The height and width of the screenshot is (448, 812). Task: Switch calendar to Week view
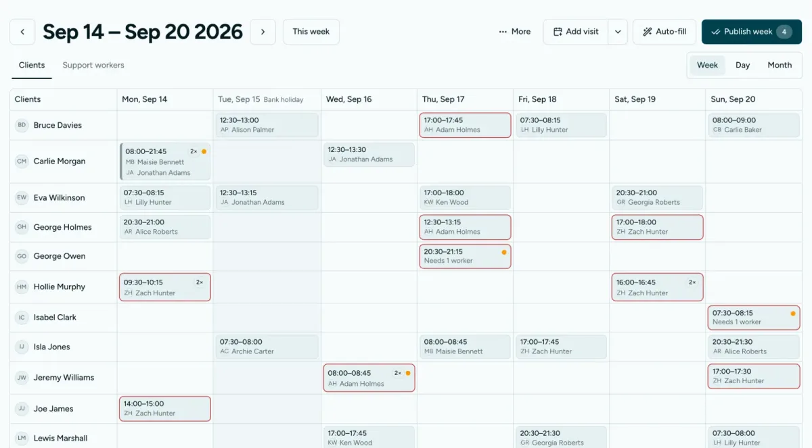pos(707,66)
